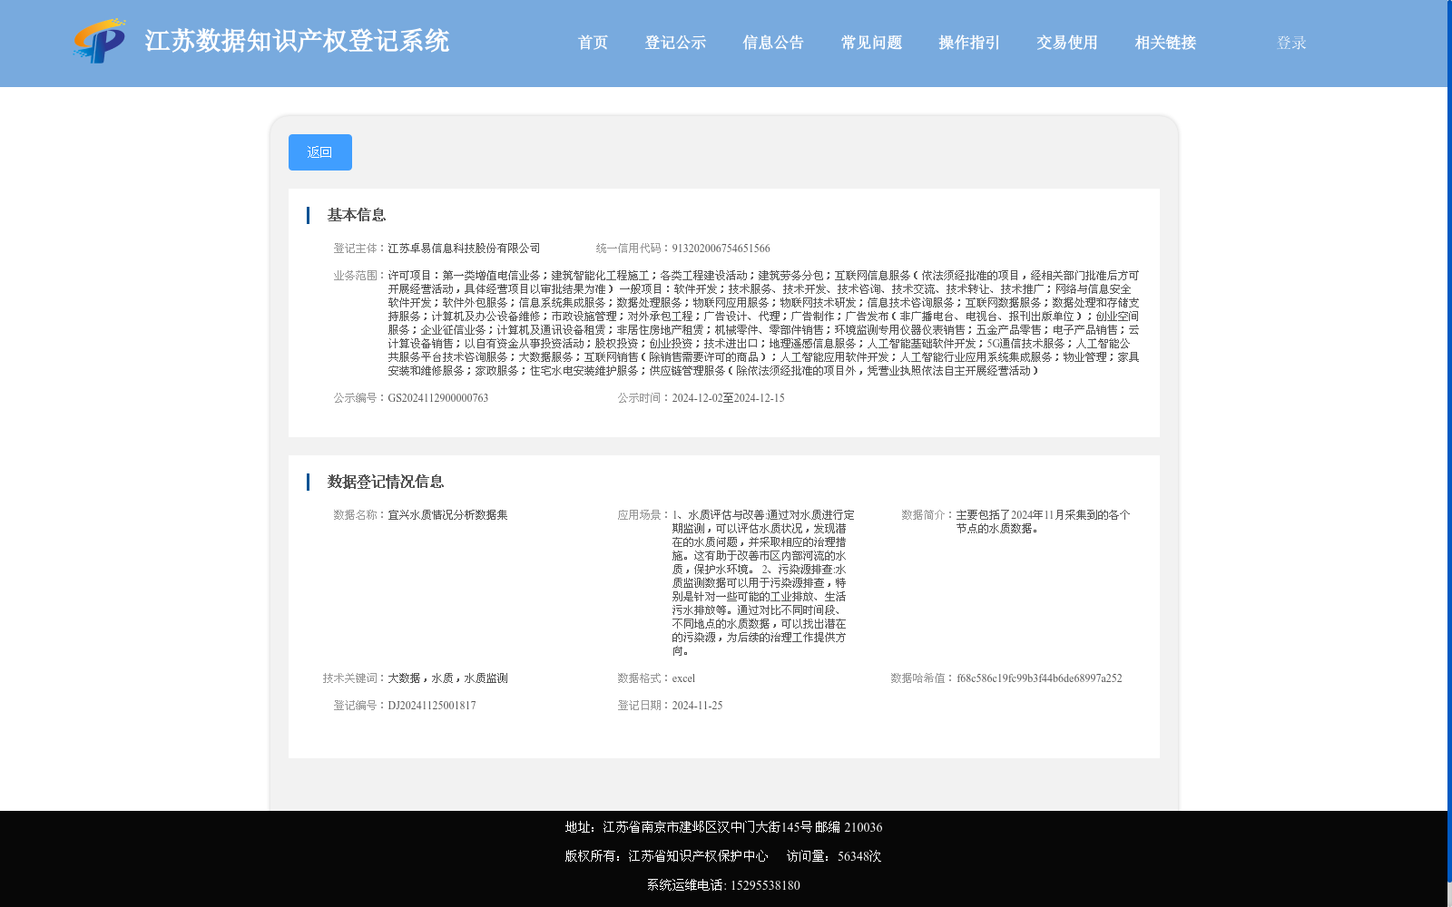Click the 登录 link
Image resolution: width=1452 pixels, height=907 pixels.
[x=1291, y=43]
